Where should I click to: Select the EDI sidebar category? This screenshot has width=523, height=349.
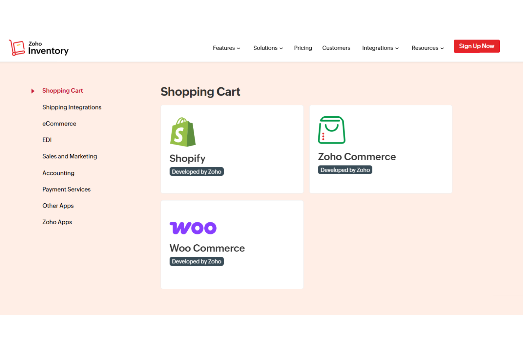[x=47, y=140]
